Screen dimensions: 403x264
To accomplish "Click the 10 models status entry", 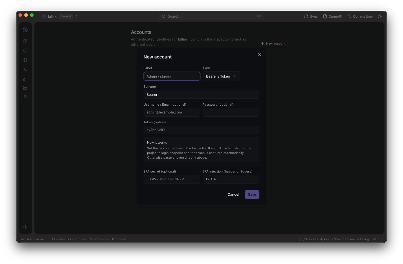I will pos(119,239).
